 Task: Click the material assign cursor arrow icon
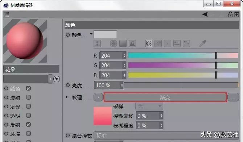coord(57,79)
